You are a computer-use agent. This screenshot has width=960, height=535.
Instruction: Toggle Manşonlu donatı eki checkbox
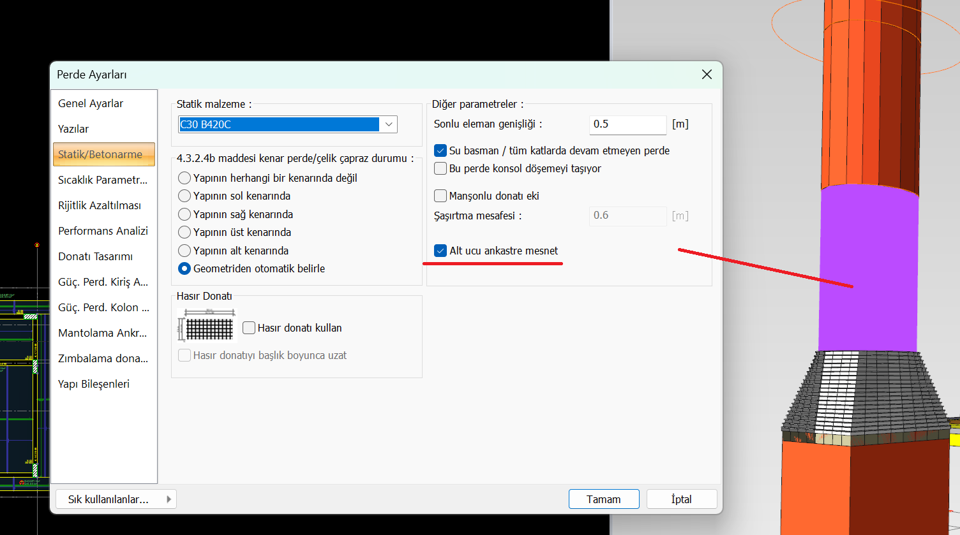pos(440,196)
